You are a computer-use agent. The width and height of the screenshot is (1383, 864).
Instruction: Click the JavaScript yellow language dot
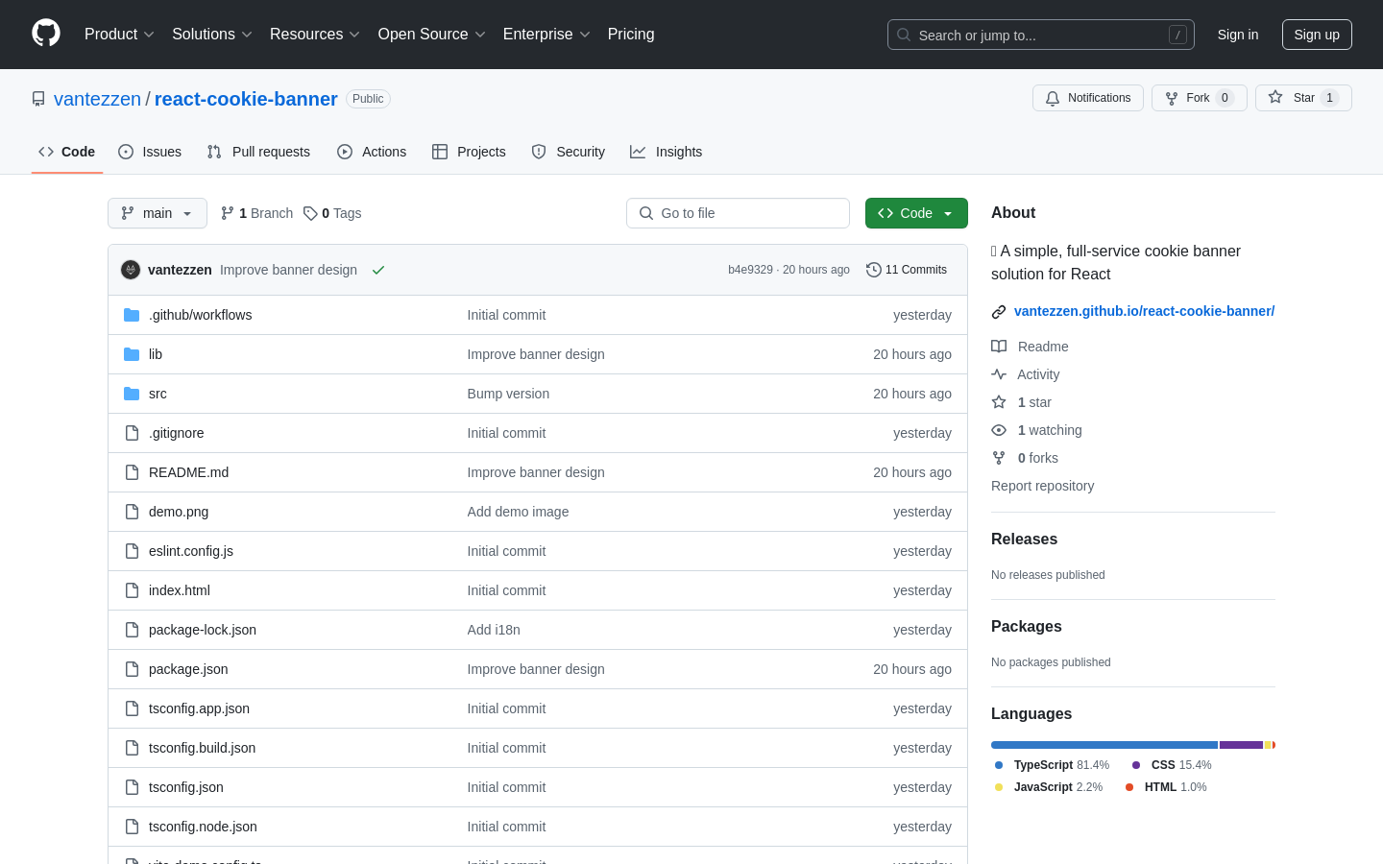click(999, 787)
